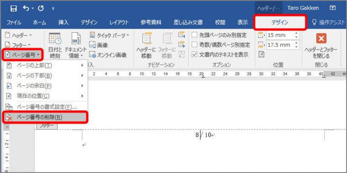Choose ページ番号の削除(R) menu item
The image size is (347, 173).
click(x=46, y=117)
